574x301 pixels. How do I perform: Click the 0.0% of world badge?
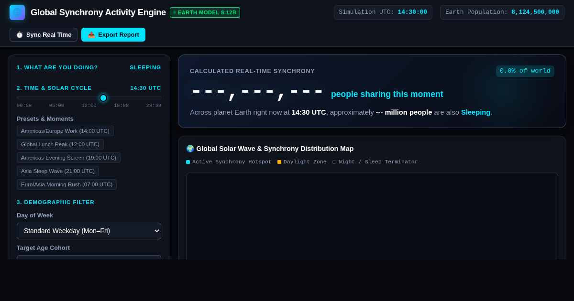525,71
